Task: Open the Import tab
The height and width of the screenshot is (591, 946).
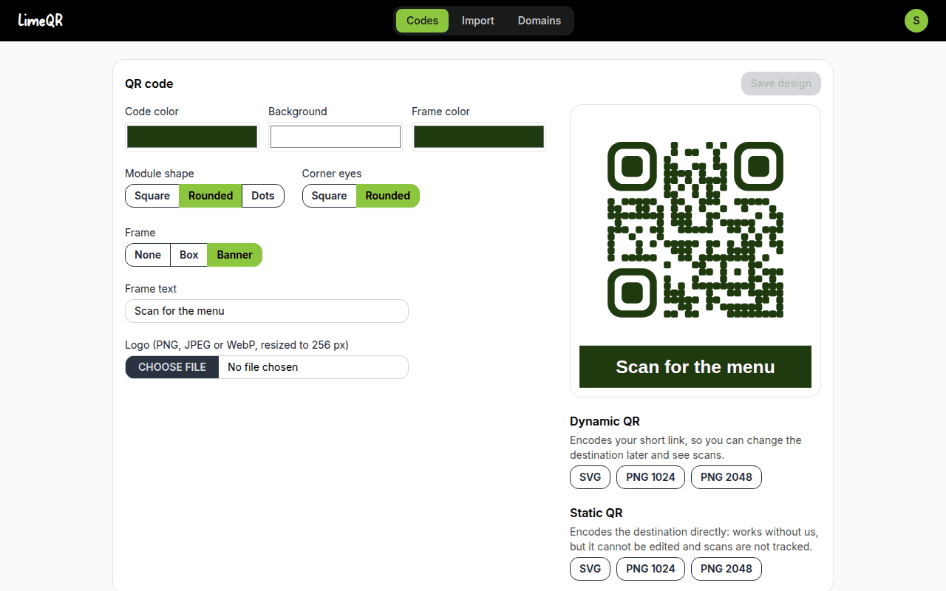Action: 478,21
